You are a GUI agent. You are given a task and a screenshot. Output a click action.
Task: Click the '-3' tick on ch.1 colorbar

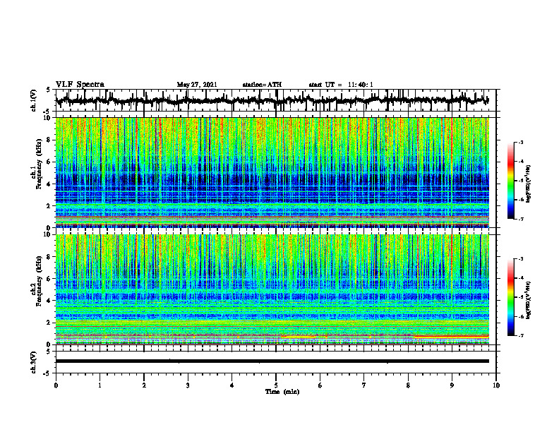[520, 142]
